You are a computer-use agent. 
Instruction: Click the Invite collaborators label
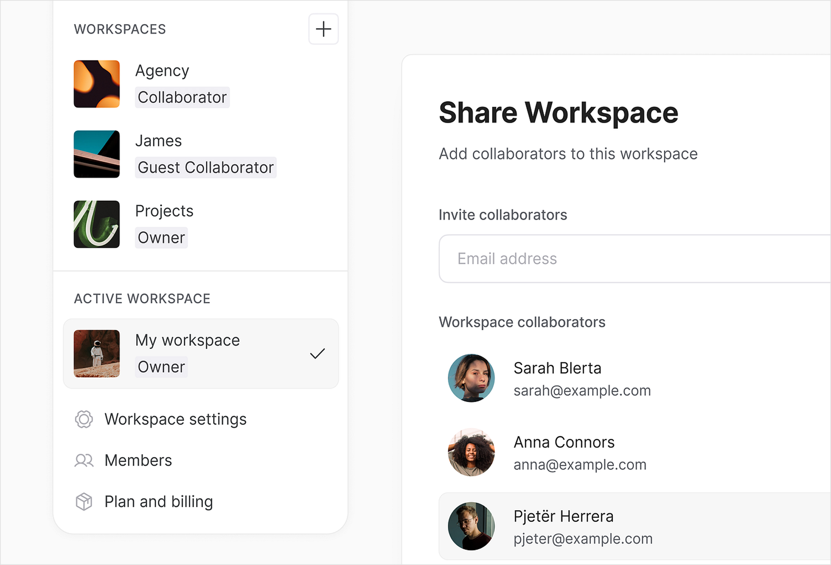point(503,215)
